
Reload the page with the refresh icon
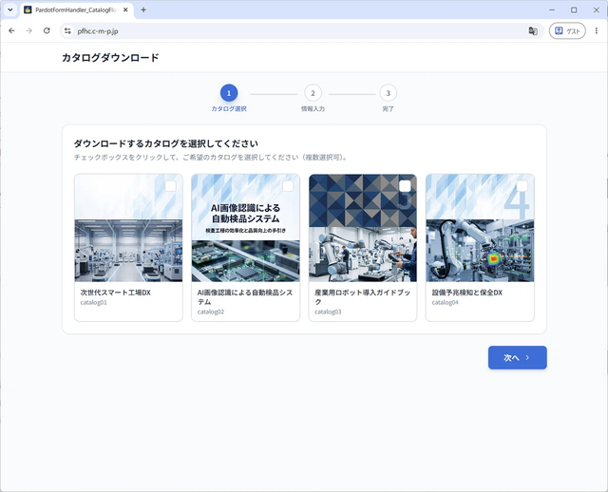pyautogui.click(x=47, y=30)
